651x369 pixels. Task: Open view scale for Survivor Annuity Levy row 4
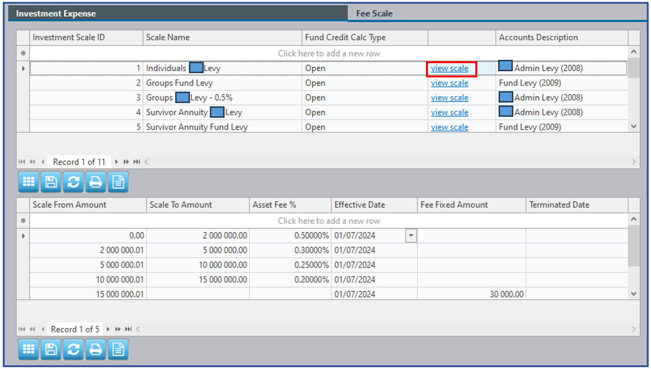pyautogui.click(x=450, y=113)
